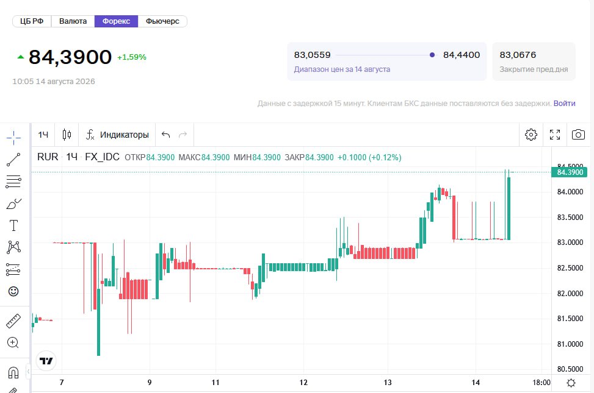Open axis settings gear at bottom right
Image resolution: width=594 pixels, height=393 pixels.
(x=571, y=383)
